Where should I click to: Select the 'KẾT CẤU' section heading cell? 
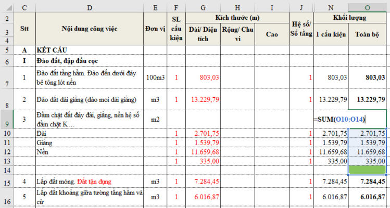[x=89, y=50]
